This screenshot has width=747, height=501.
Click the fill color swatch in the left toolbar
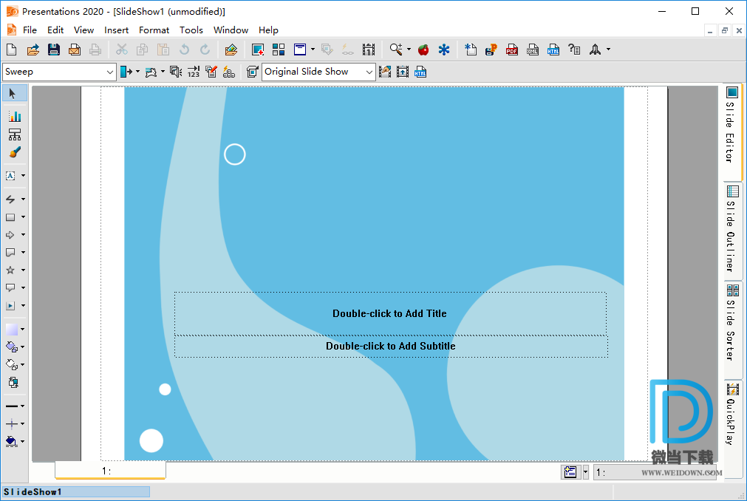[11, 329]
